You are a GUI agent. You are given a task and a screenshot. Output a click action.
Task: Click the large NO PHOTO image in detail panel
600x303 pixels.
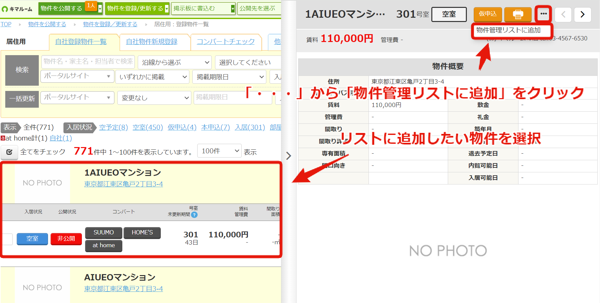click(448, 251)
